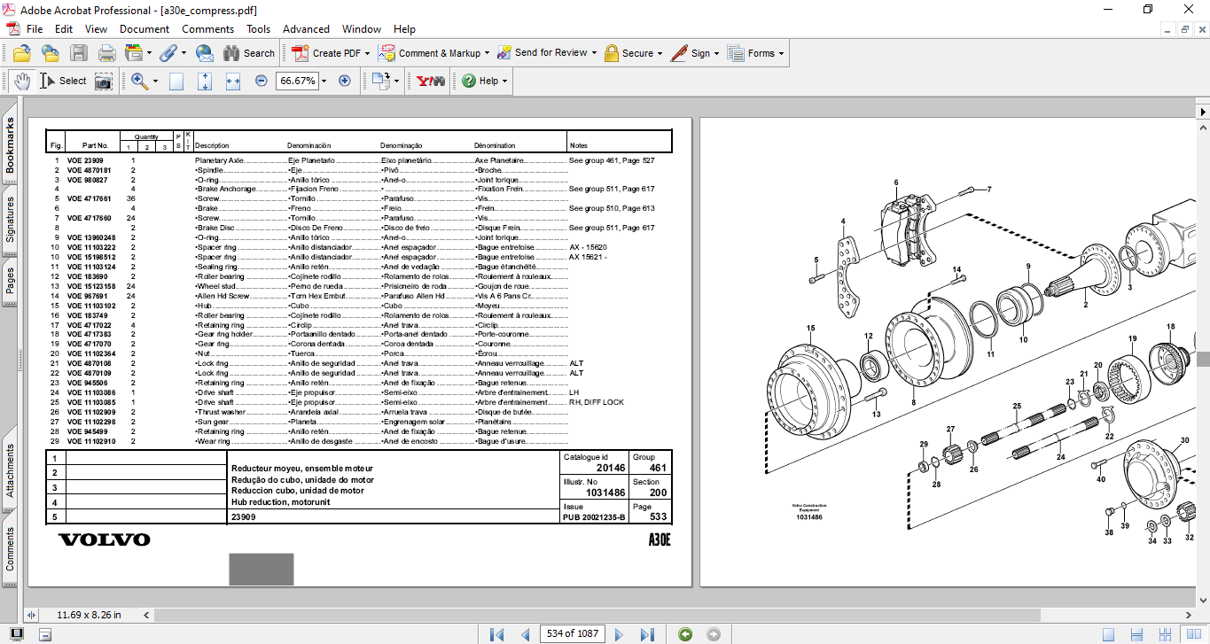Go to previous view green arrow
Screen dimensions: 1210x644
pyautogui.click(x=684, y=634)
